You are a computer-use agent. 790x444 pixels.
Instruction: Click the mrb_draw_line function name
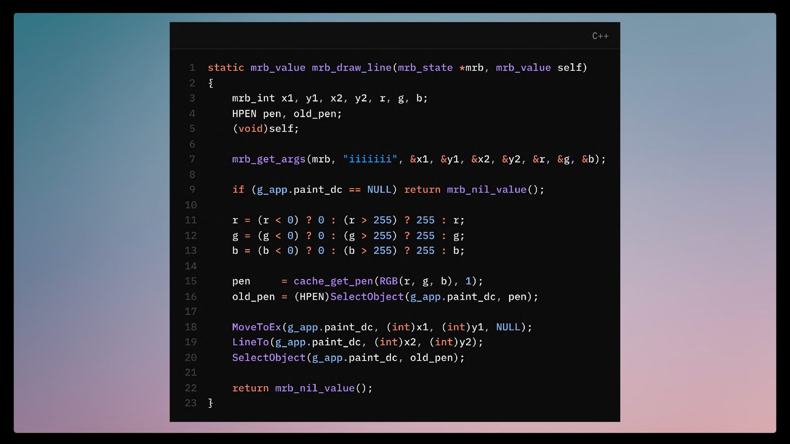coord(351,67)
